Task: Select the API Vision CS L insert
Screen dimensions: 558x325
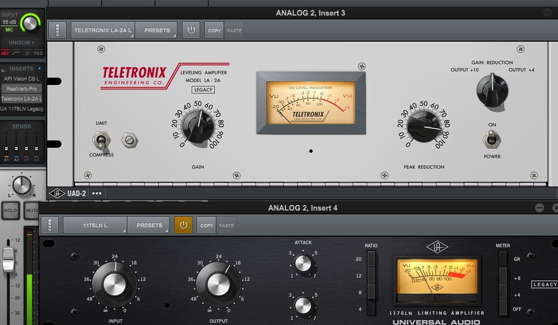Action: (x=22, y=79)
